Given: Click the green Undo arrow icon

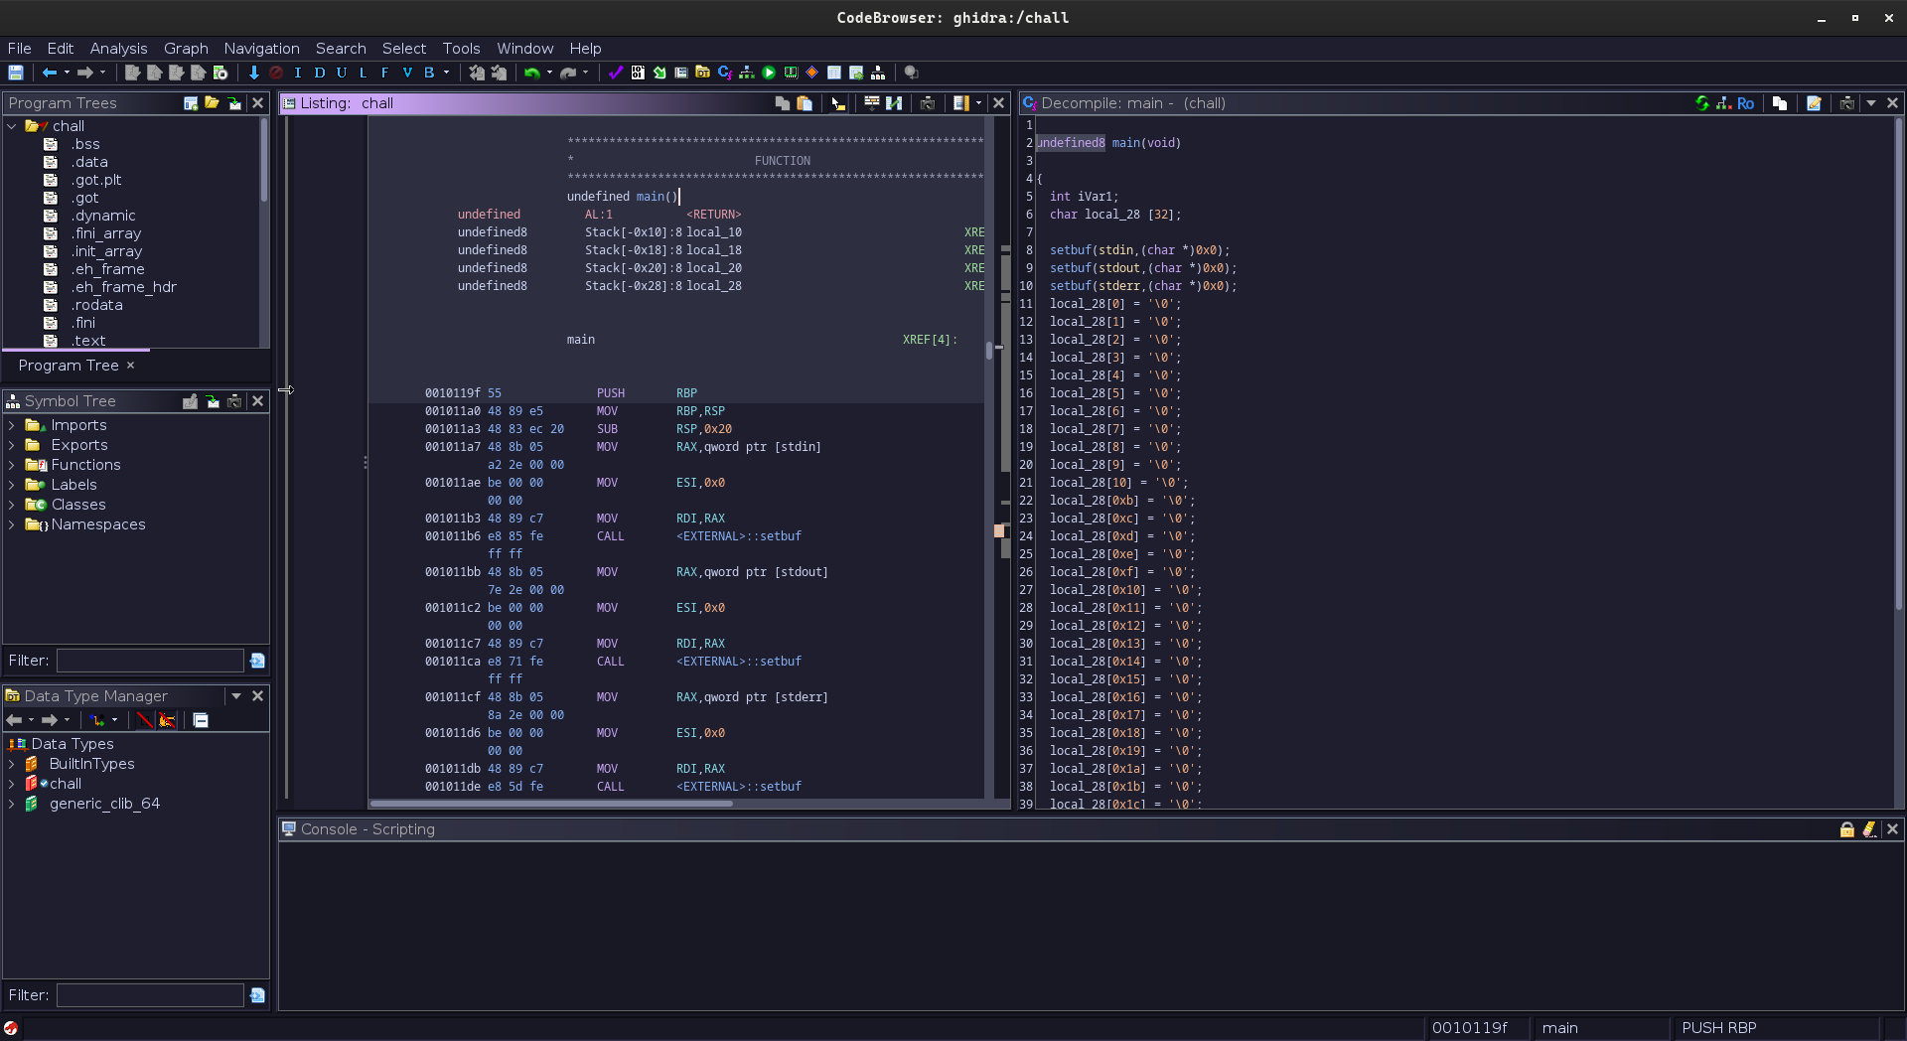Looking at the screenshot, I should pos(532,73).
